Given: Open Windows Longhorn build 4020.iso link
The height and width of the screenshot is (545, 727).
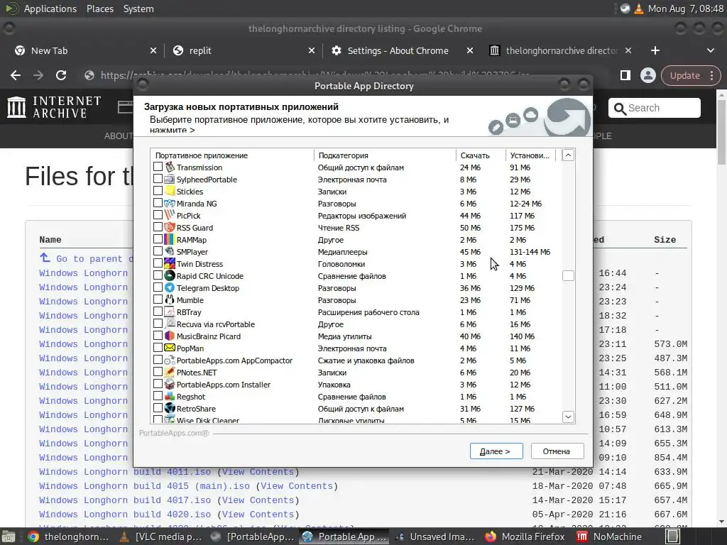Looking at the screenshot, I should pyautogui.click(x=125, y=514).
